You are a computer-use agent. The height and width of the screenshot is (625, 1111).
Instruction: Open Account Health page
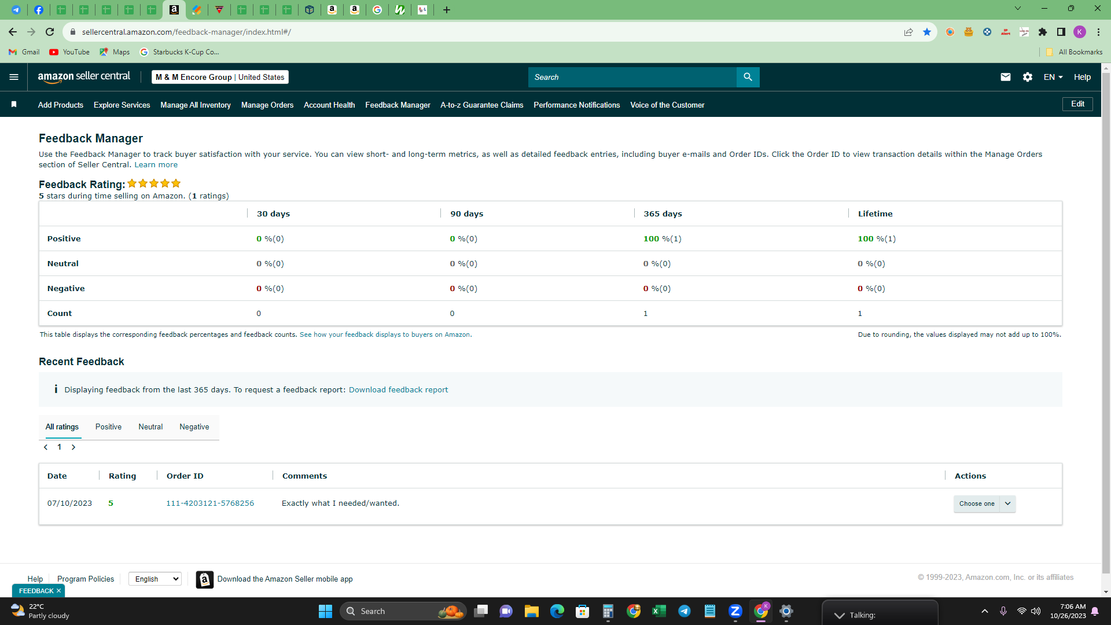click(x=329, y=105)
